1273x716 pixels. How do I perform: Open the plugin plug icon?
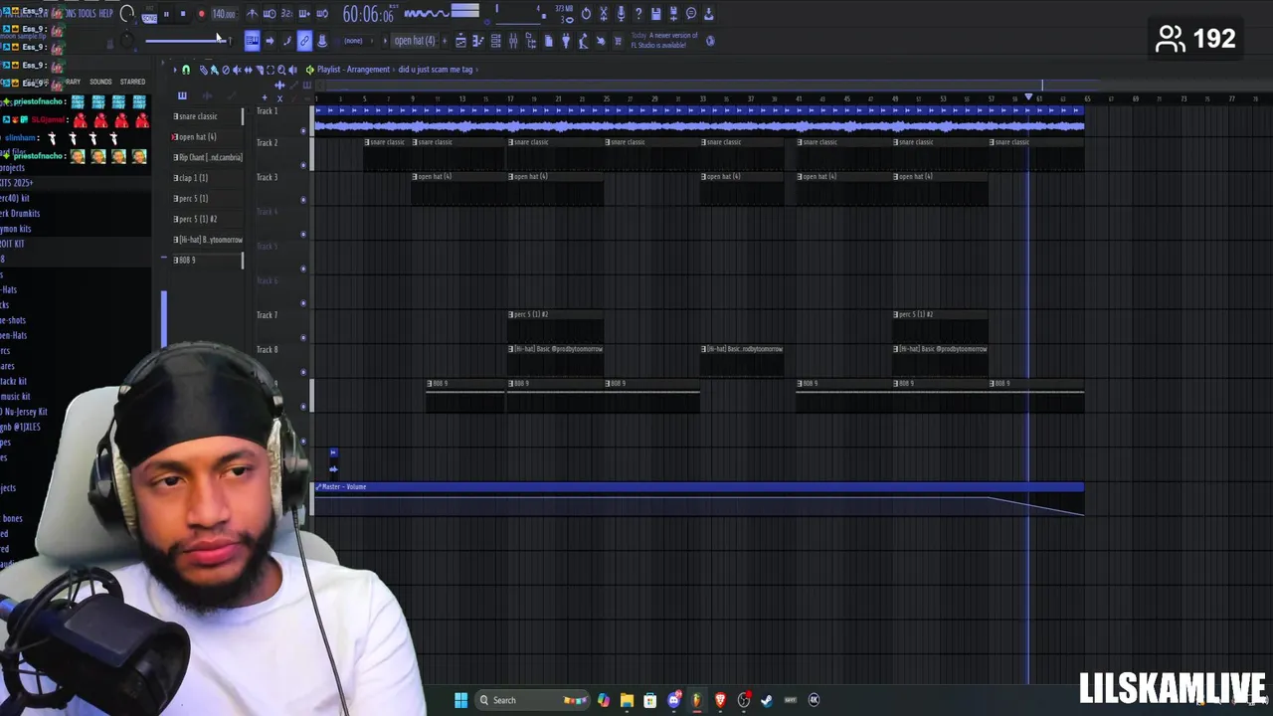tap(565, 41)
